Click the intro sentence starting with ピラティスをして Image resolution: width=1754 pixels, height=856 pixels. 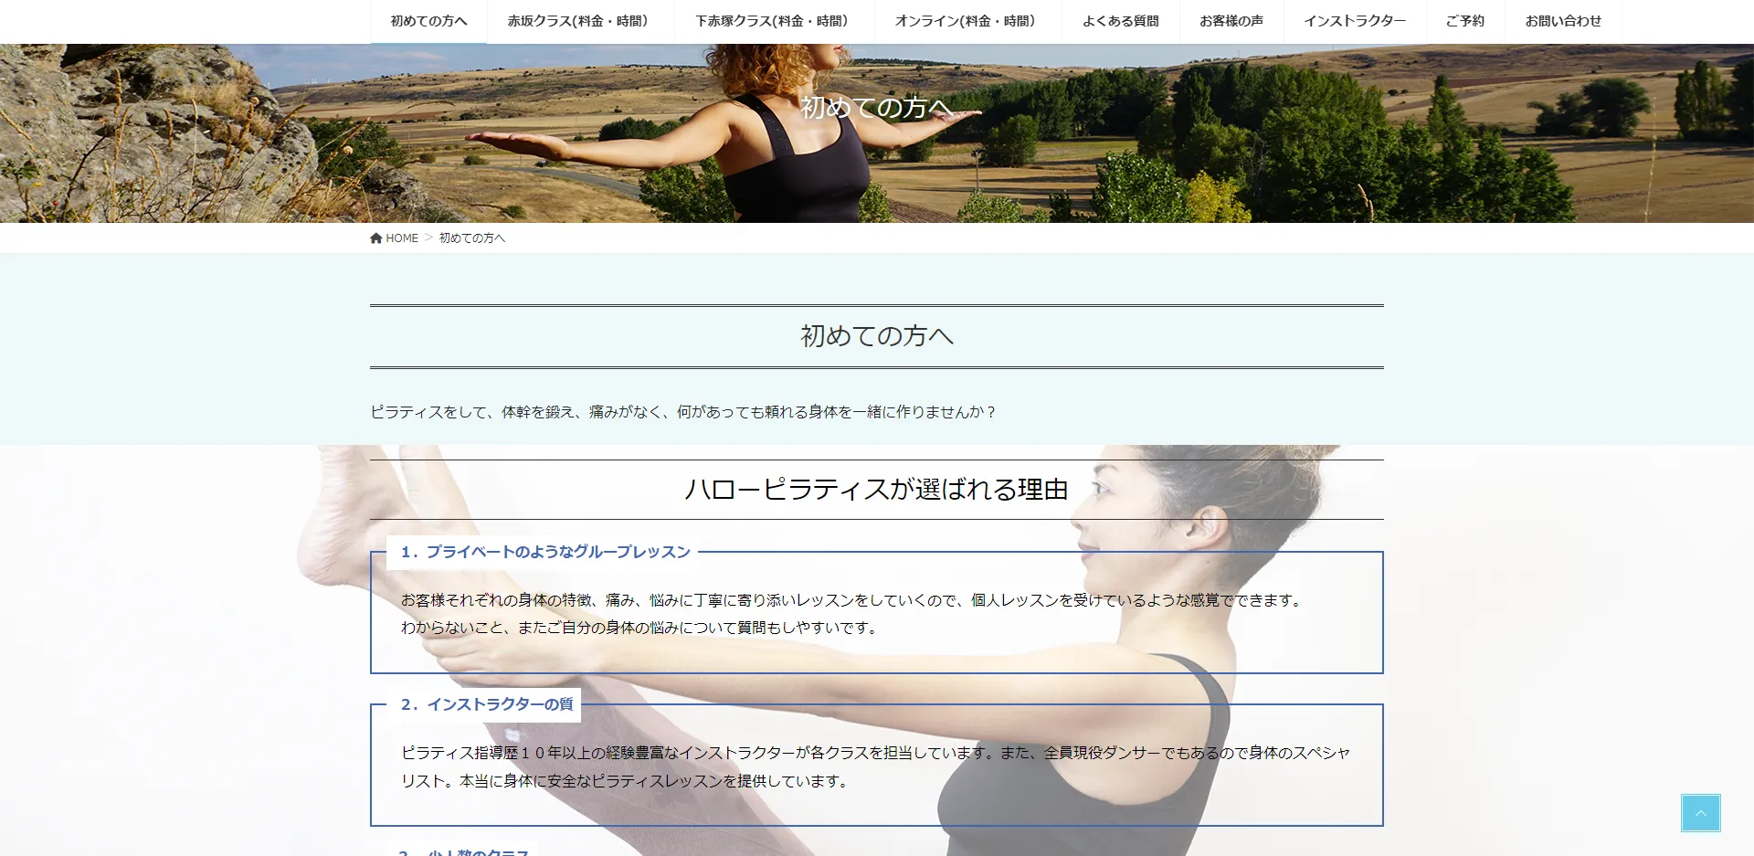(x=682, y=412)
